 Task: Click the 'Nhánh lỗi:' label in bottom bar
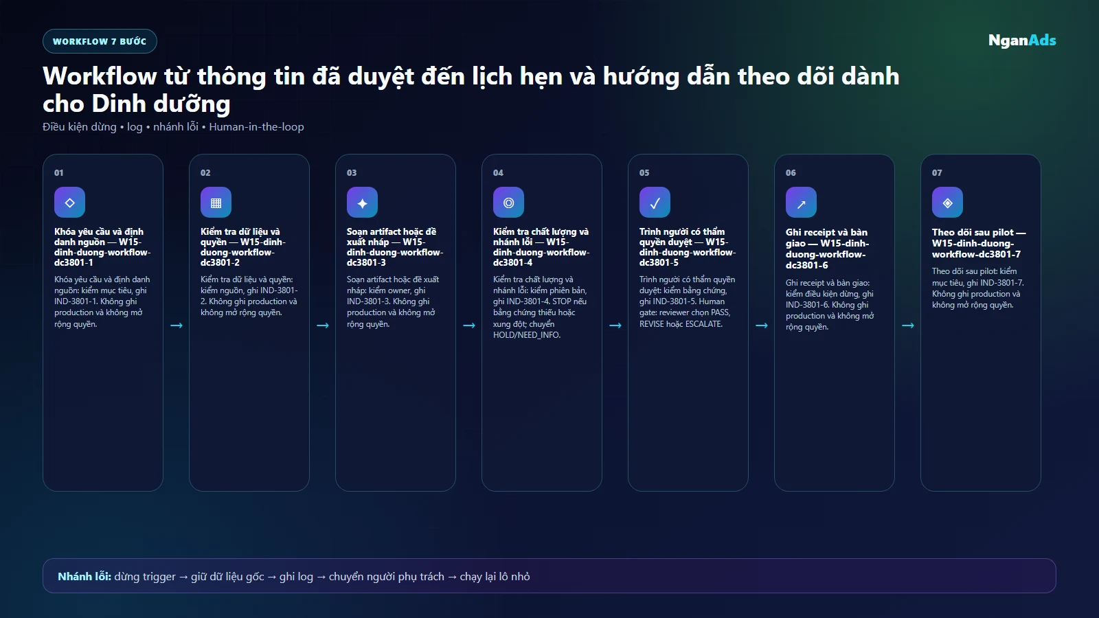[84, 577]
